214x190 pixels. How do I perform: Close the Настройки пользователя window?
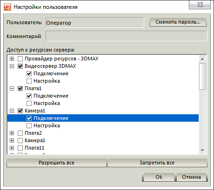200,5
